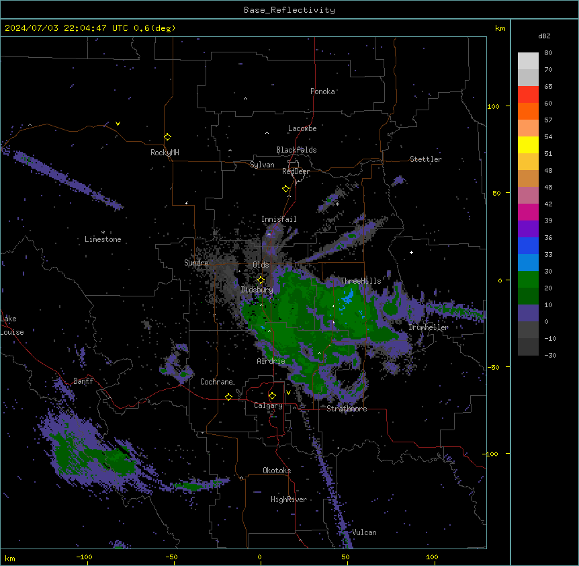Click the Cochrane label

216,382
